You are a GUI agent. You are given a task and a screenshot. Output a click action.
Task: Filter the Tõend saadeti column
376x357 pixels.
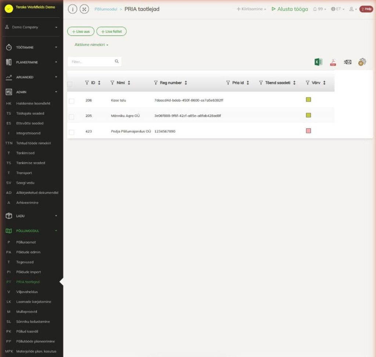261,83
